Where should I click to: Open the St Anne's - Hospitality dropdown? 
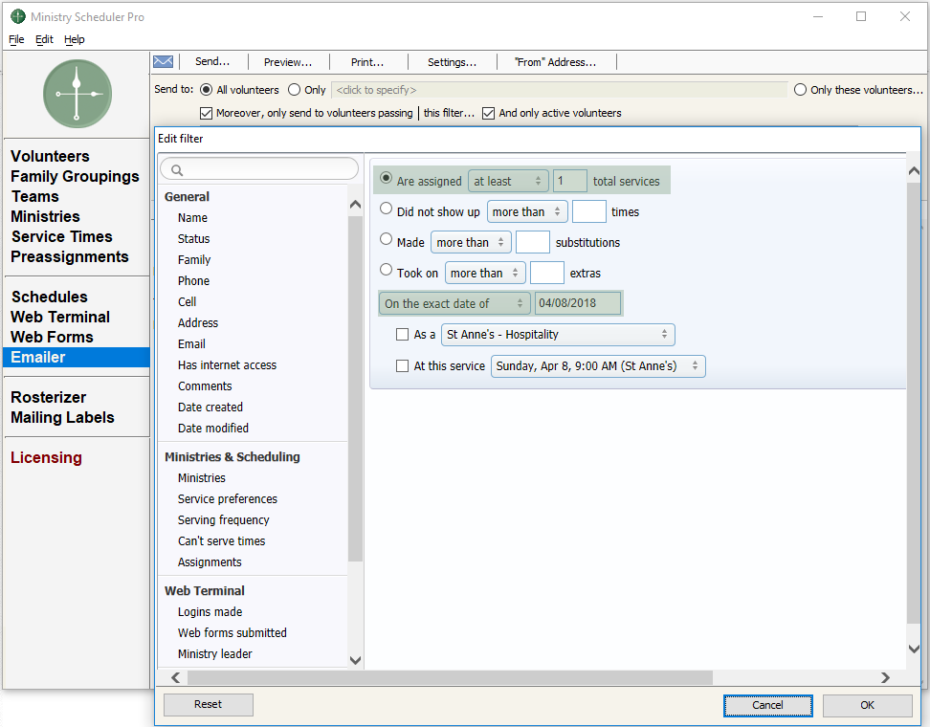(558, 335)
